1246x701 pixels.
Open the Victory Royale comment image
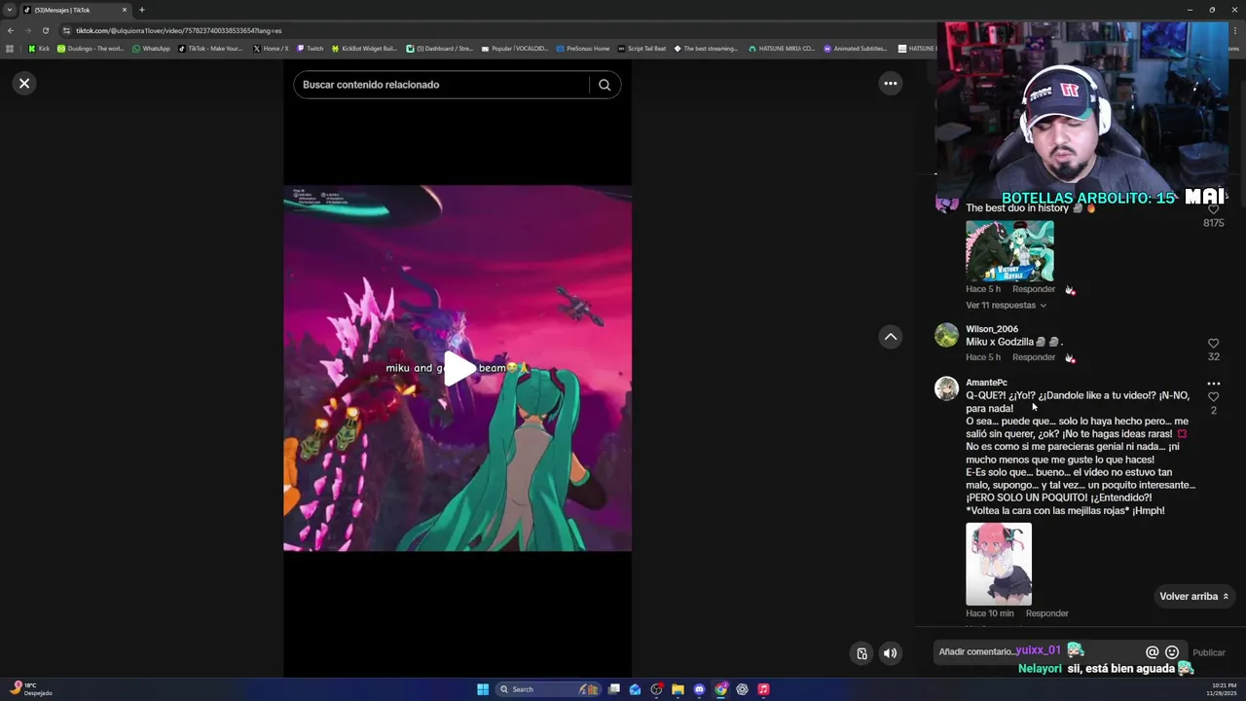(x=1009, y=251)
